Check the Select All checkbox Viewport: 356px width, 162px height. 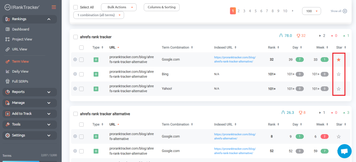[76, 7]
